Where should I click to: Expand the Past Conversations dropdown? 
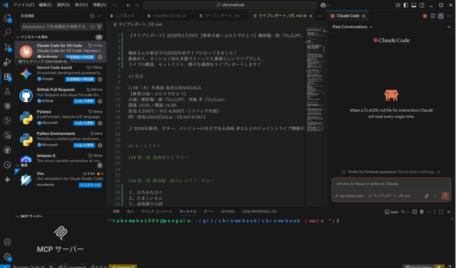click(352, 27)
